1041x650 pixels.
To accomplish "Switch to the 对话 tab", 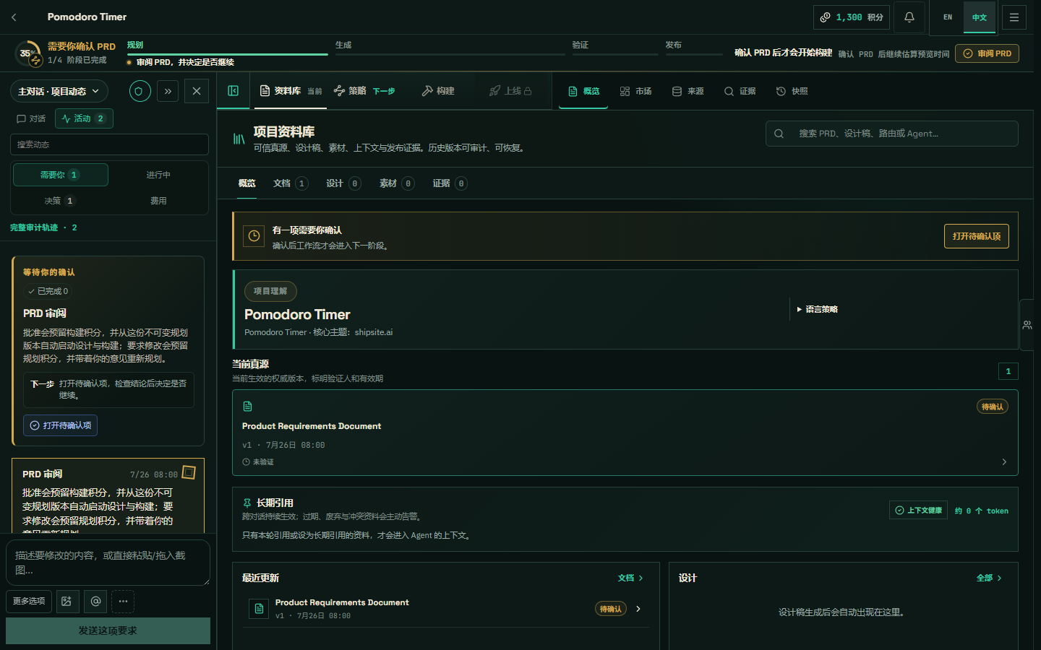I will click(x=31, y=118).
